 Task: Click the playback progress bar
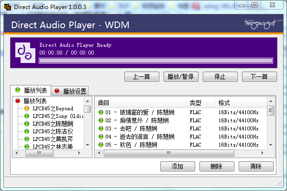pyautogui.click(x=156, y=61)
